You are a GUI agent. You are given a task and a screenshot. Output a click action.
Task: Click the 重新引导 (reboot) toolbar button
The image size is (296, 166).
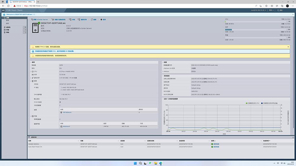83,19
